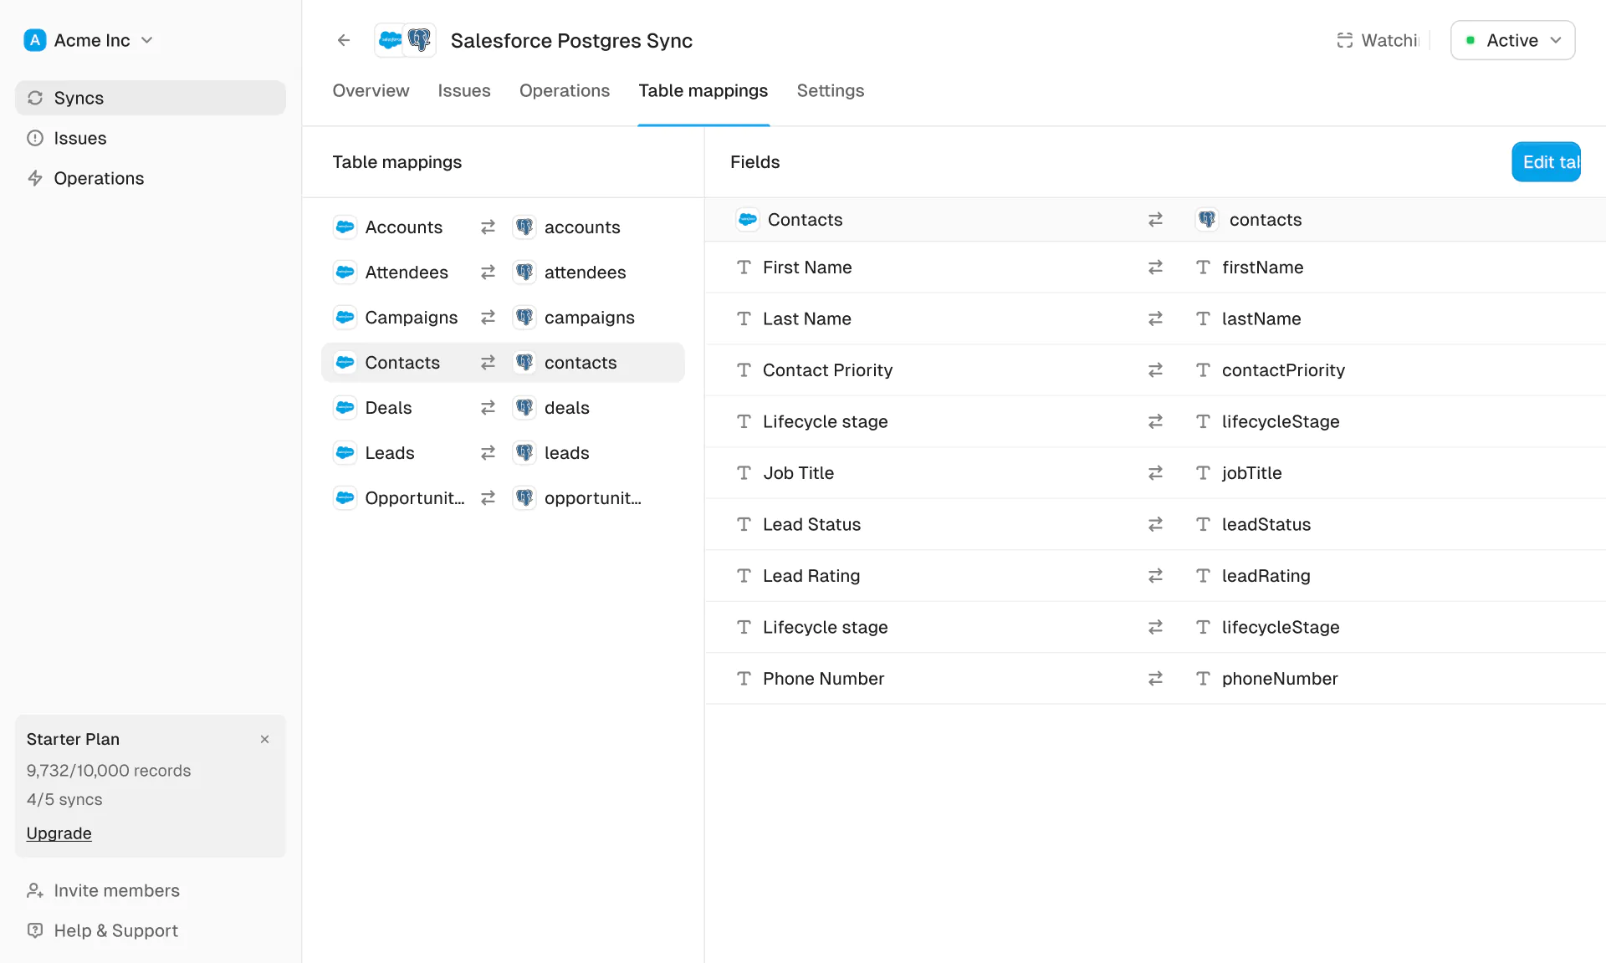Open Help & Support
1606x963 pixels.
[x=102, y=930]
